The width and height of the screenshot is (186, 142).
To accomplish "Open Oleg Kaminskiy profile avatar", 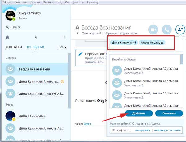I will coord(10,16).
